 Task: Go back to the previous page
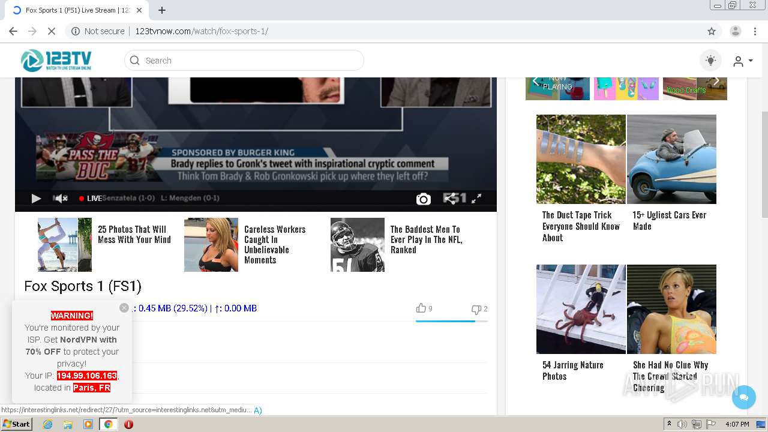[x=13, y=31]
